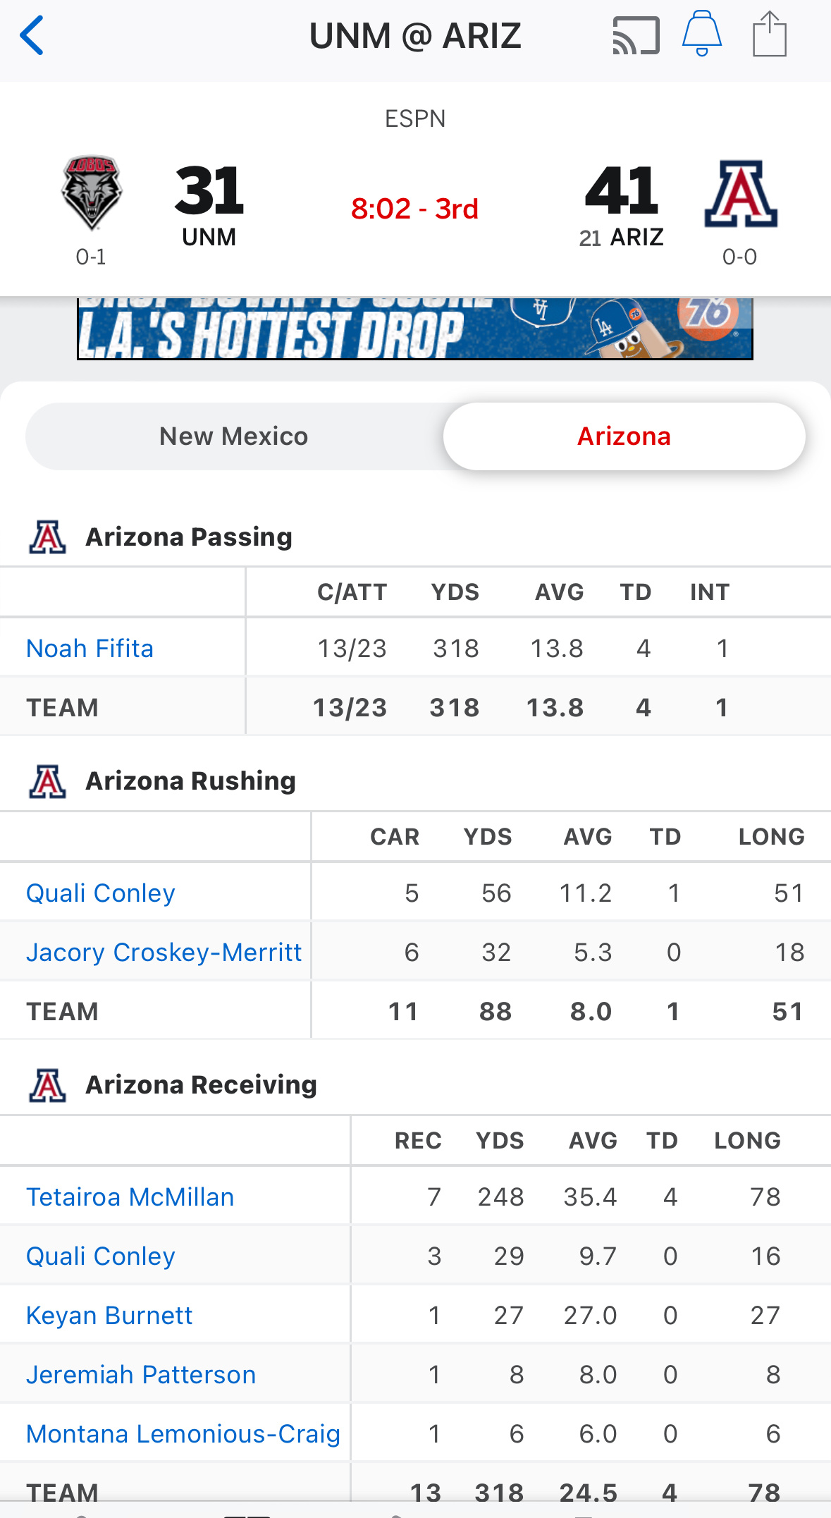Tap Arizona logo beside Rushing header

pyautogui.click(x=48, y=781)
